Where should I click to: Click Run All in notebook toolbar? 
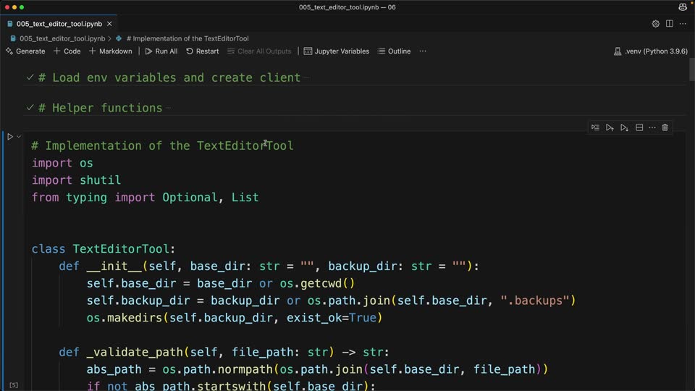[161, 51]
